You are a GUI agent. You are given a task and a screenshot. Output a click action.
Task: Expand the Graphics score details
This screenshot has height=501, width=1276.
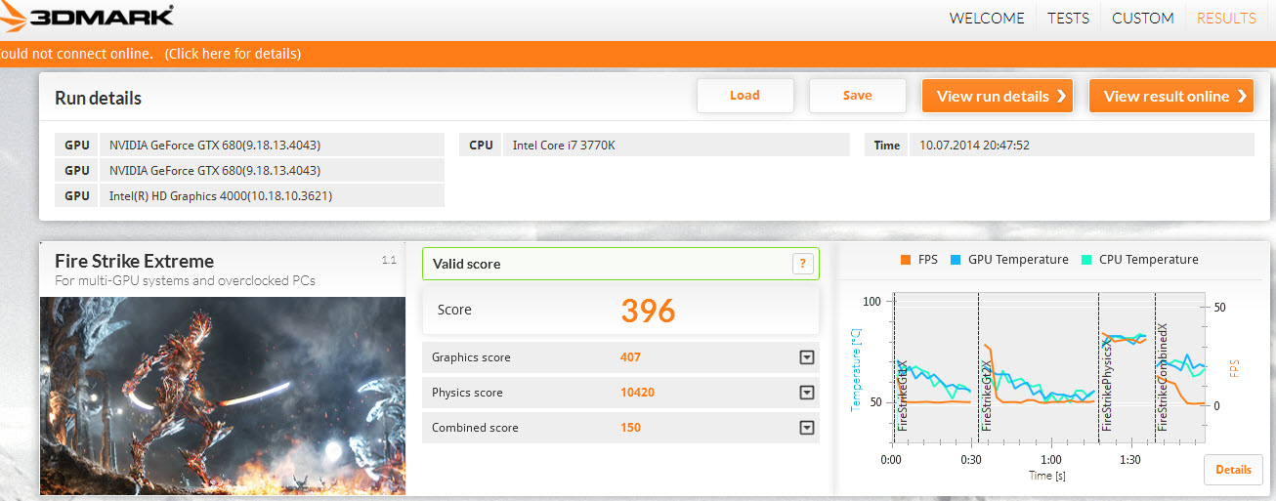(x=806, y=357)
